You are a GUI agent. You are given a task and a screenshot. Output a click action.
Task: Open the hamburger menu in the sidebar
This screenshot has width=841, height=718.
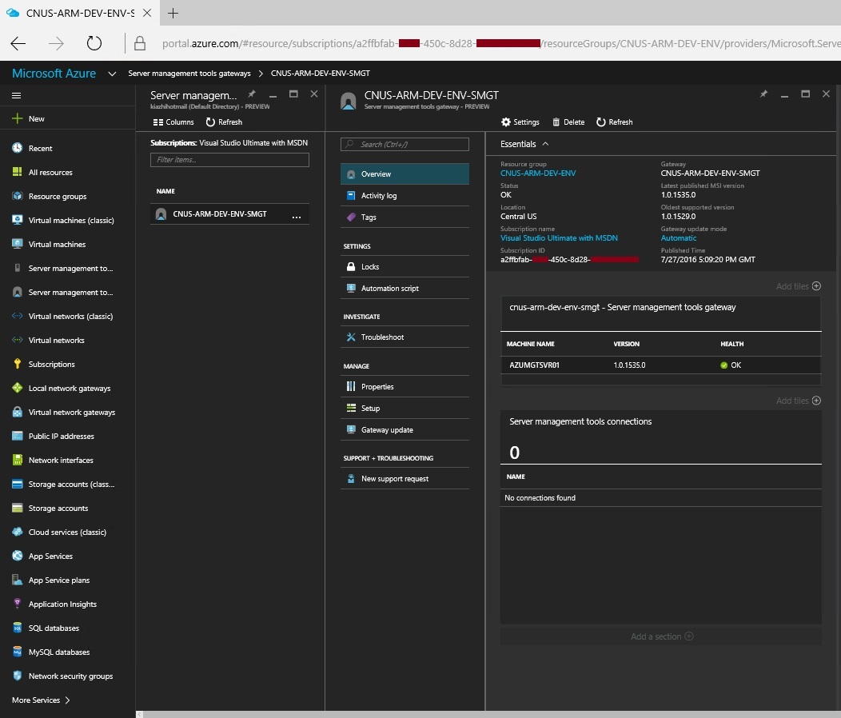pos(17,95)
